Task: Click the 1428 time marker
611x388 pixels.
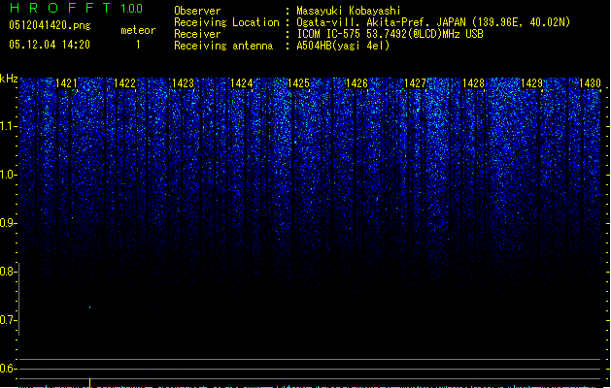Action: pyautogui.click(x=473, y=83)
